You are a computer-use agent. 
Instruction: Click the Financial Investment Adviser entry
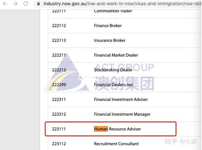pyautogui.click(x=121, y=99)
